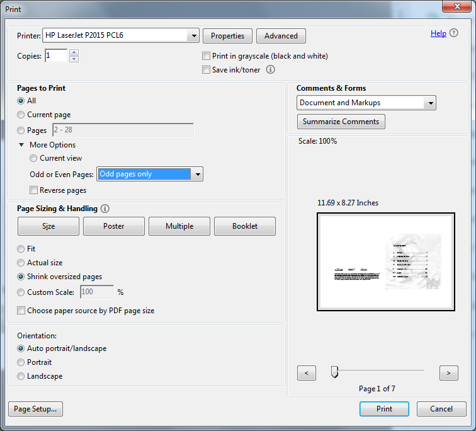Switch to the Size handling tab
Image resolution: width=476 pixels, height=431 pixels.
coord(48,226)
